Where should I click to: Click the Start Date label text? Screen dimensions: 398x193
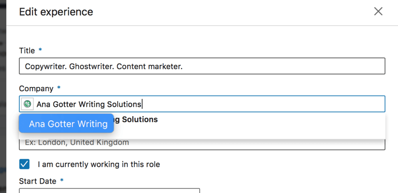38,181
